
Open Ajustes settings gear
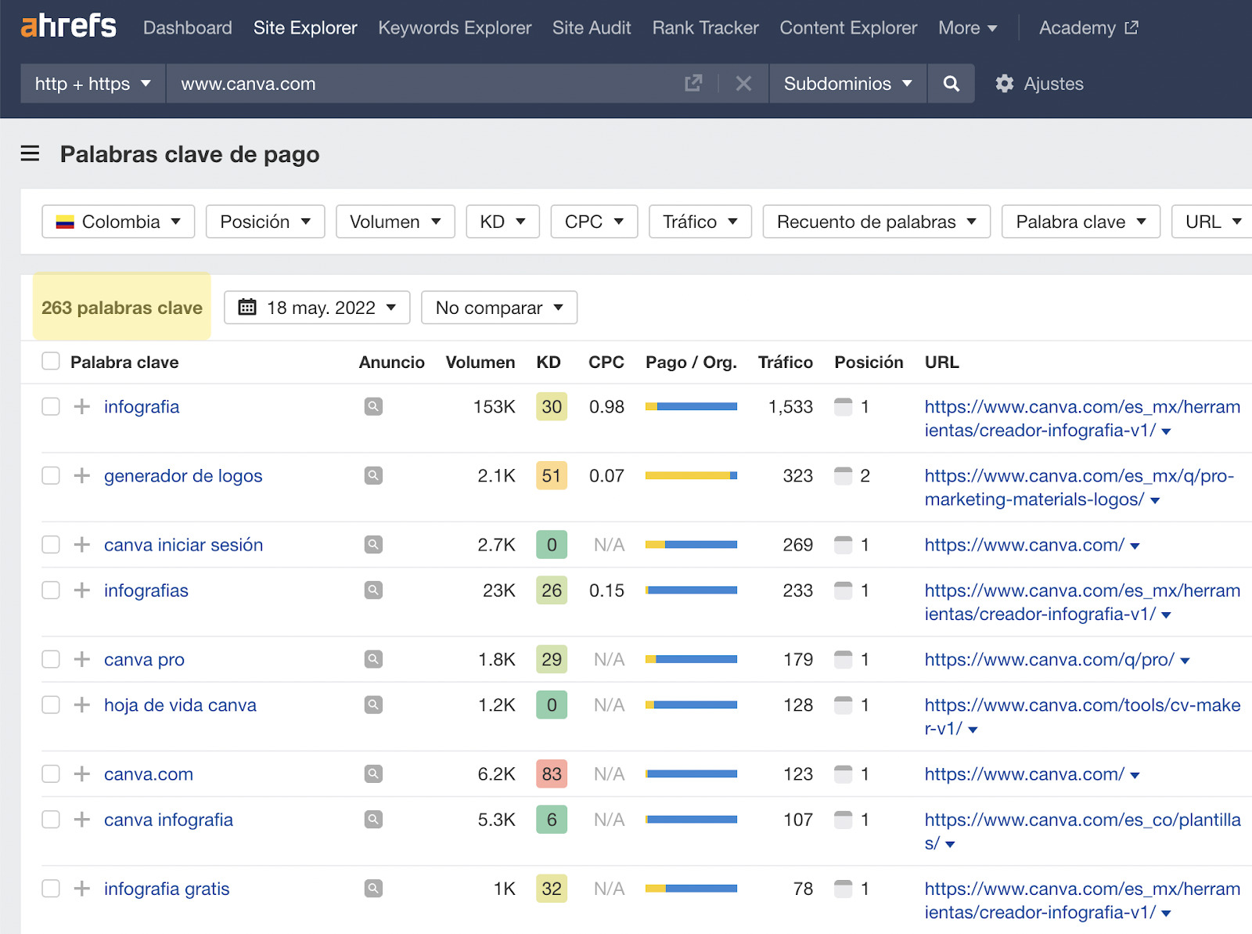point(1039,84)
